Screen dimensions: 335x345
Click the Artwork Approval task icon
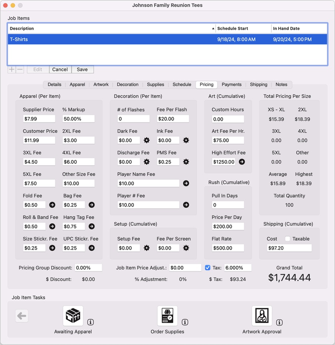point(262,316)
